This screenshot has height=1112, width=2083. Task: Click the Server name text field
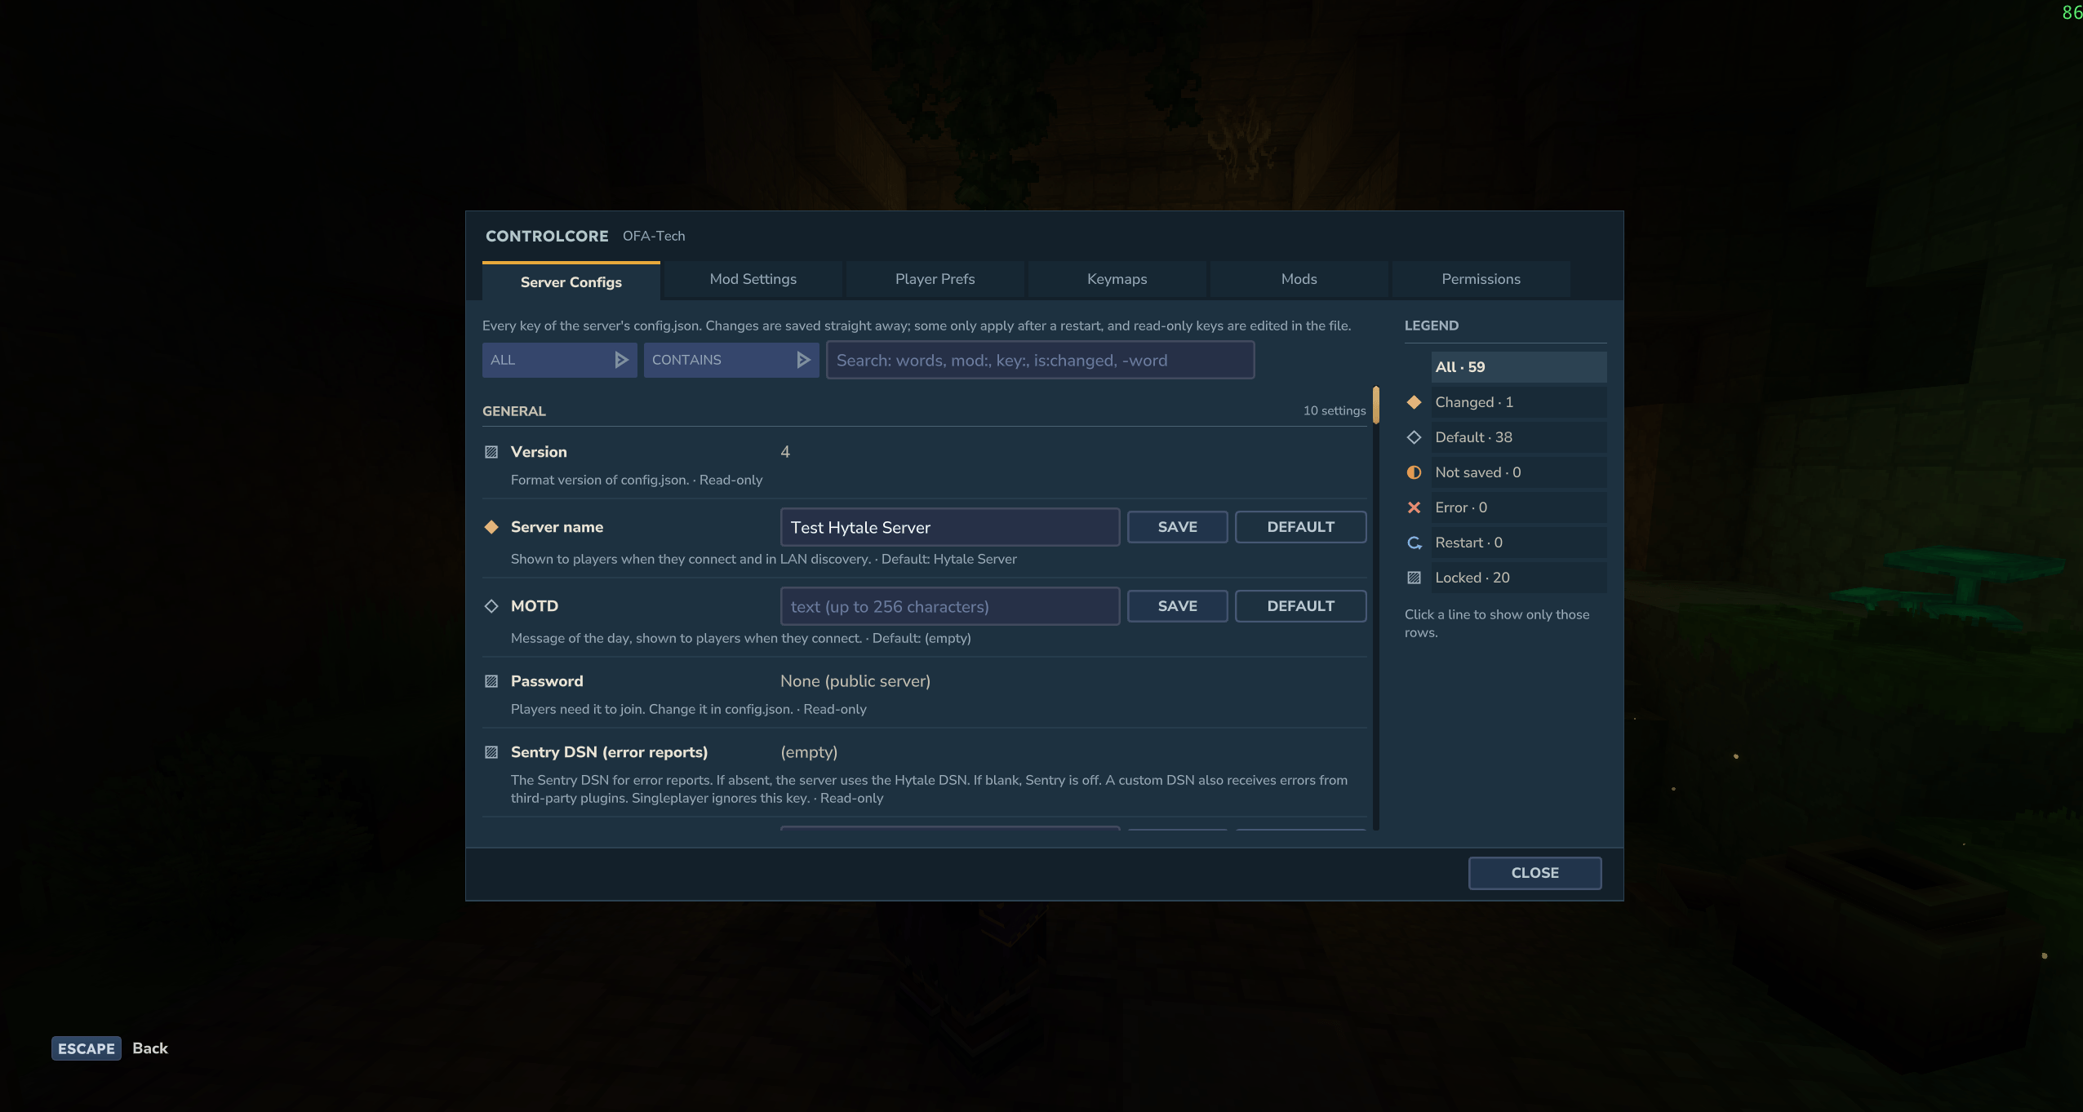[x=949, y=527]
